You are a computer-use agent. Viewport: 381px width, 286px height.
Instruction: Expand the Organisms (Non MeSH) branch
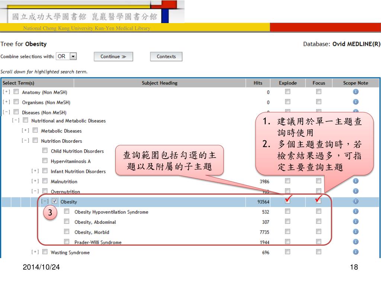[x=7, y=102]
